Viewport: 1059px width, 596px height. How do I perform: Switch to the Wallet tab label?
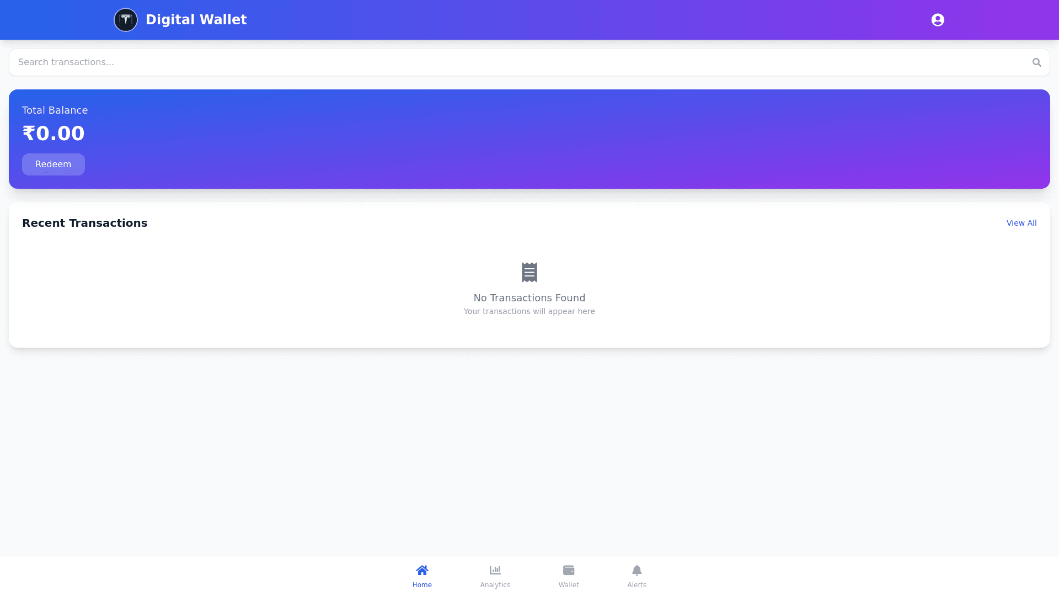(x=569, y=585)
